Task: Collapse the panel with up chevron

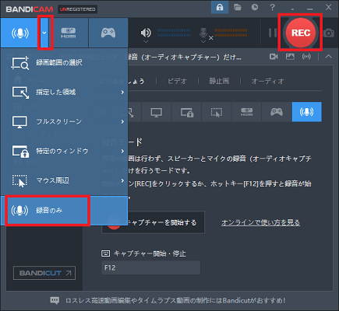Action: pyautogui.click(x=329, y=57)
